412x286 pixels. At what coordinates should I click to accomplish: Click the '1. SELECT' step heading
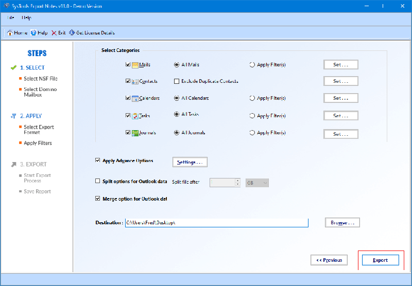(32, 68)
